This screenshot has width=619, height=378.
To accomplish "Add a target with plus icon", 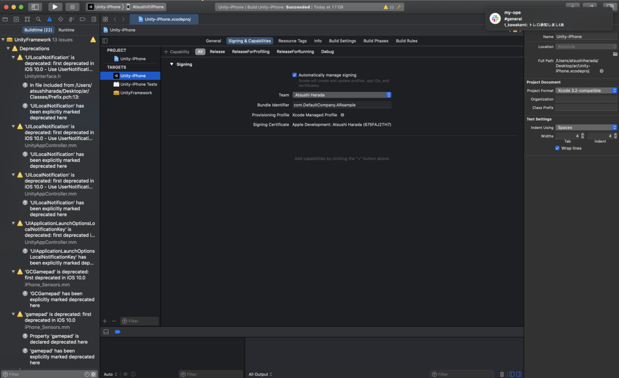I will pyautogui.click(x=105, y=321).
